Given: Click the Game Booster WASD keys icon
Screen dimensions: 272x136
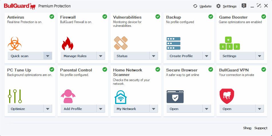Looking at the screenshot, I should [x=230, y=43].
